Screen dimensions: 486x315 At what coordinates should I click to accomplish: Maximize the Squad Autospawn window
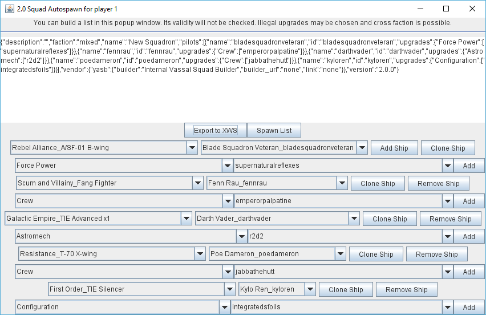click(x=446, y=9)
